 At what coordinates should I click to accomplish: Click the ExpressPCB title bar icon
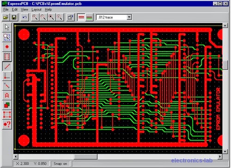click(5, 3)
